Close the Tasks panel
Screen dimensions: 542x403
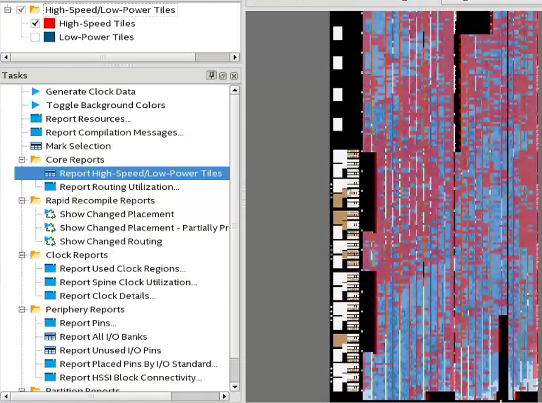234,76
